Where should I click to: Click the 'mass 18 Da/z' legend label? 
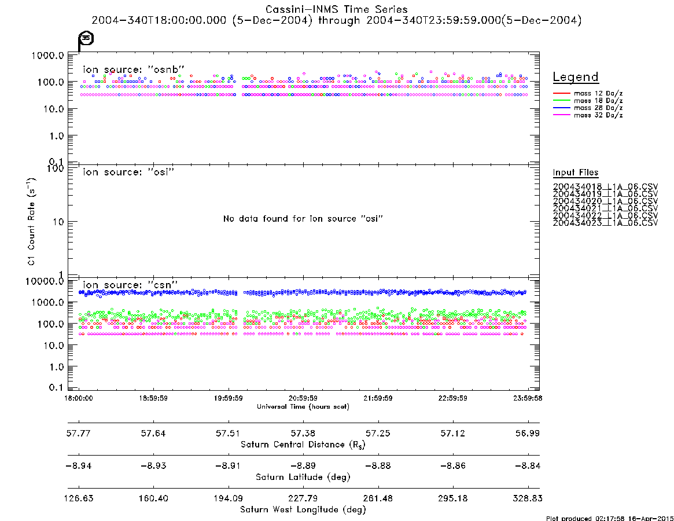(x=598, y=100)
